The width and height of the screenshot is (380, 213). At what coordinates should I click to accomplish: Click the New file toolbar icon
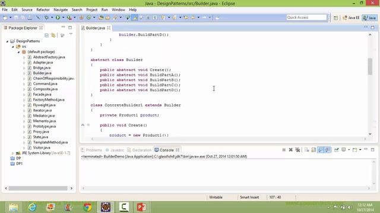pos(5,17)
